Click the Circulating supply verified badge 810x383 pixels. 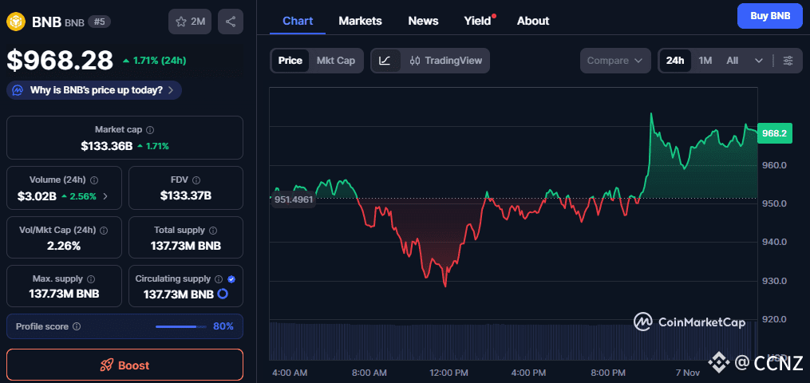231,279
